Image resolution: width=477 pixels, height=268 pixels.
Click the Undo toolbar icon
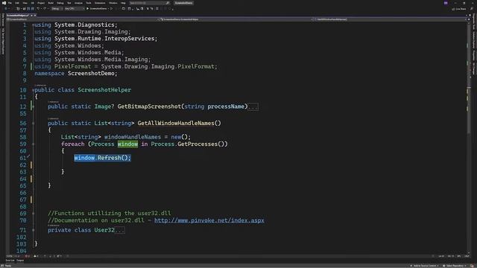[38, 8]
